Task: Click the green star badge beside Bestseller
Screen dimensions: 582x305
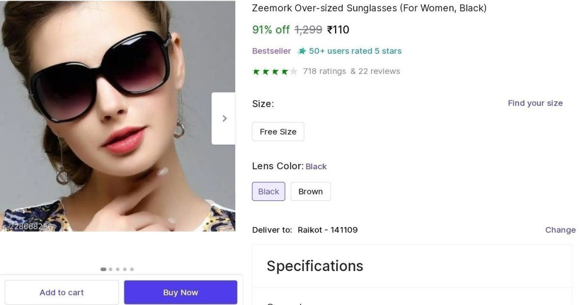Action: click(302, 50)
